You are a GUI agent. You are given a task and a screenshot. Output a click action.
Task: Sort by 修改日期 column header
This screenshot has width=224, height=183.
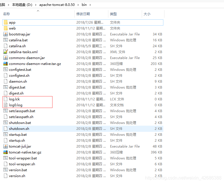(x=83, y=14)
